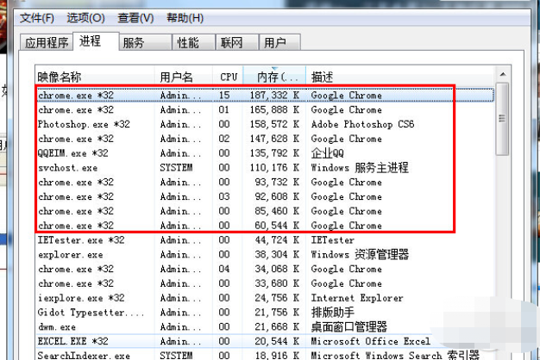
Task: Switch to the 应用程序 tab
Action: click(x=47, y=43)
